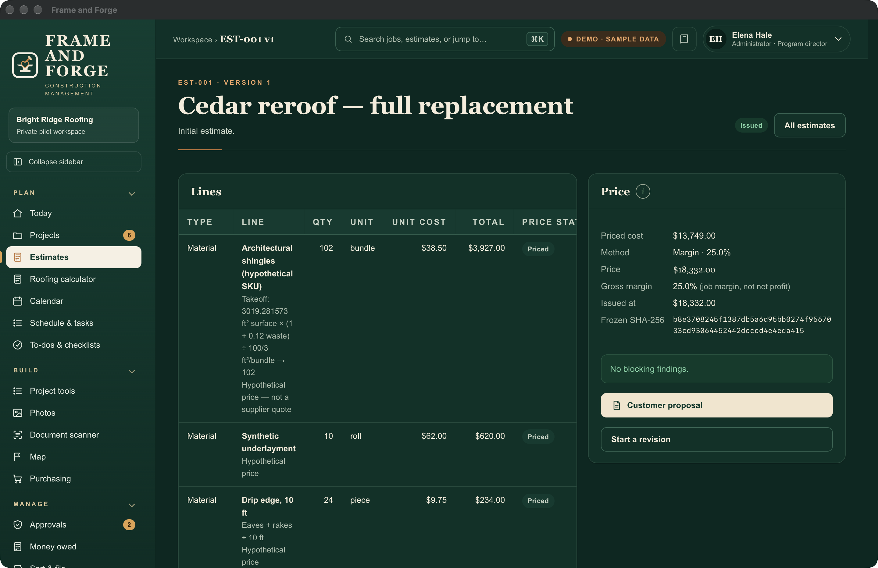878x568 pixels.
Task: Click the All estimates button
Action: pos(809,126)
